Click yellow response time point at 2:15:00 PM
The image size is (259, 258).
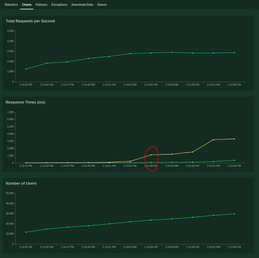(193, 152)
